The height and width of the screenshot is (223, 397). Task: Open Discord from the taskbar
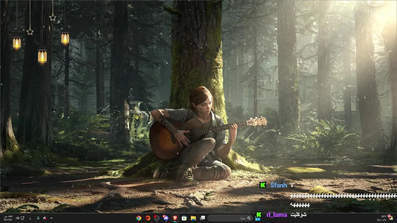(x=166, y=218)
